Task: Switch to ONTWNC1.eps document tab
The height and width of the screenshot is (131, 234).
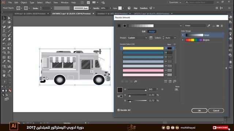Action: click(x=71, y=13)
